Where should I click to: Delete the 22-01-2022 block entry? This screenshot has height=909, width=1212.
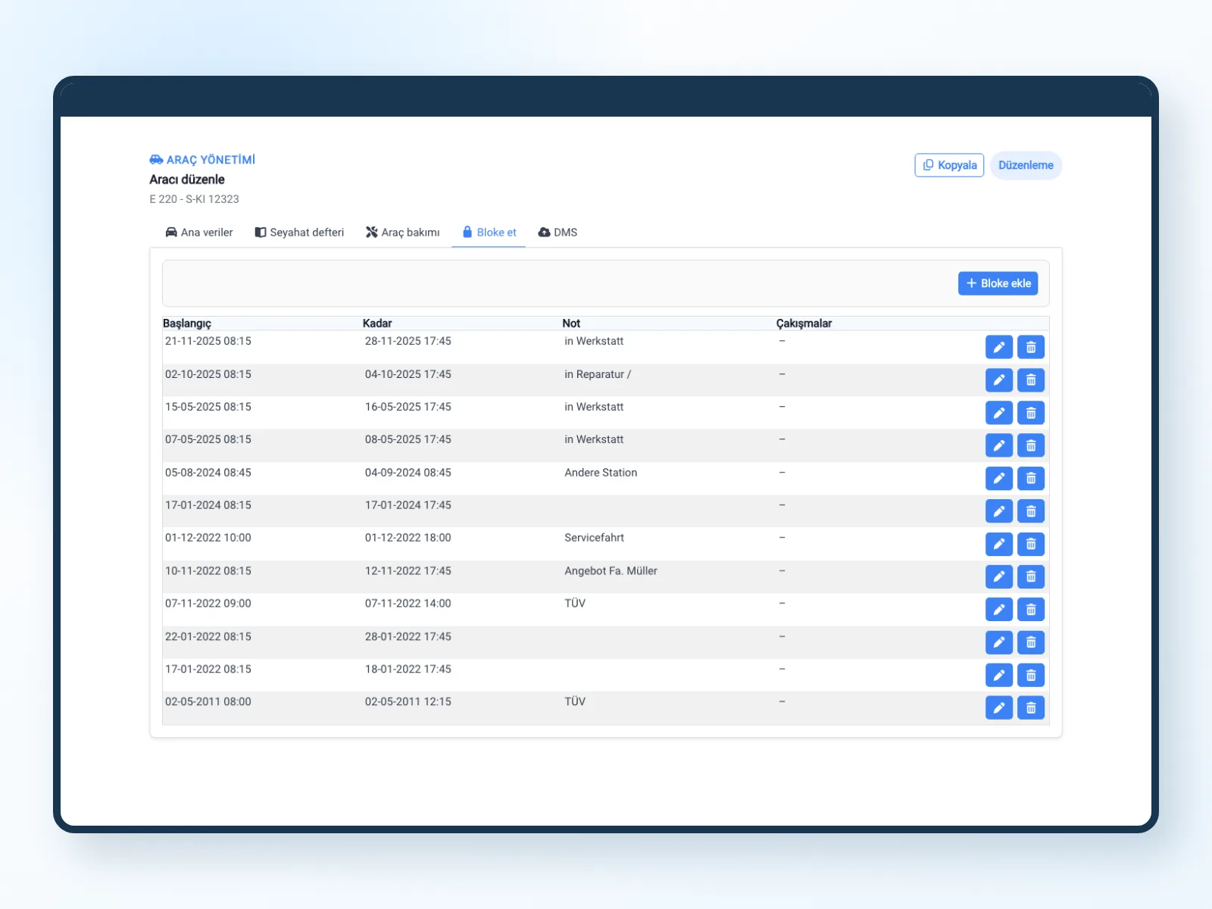(1030, 642)
